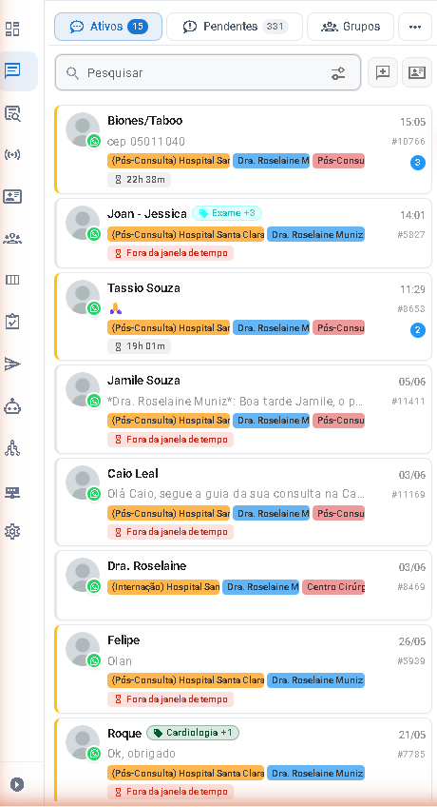Open the flow hierarchy sidebar icon
The width and height of the screenshot is (437, 807).
coord(12,448)
